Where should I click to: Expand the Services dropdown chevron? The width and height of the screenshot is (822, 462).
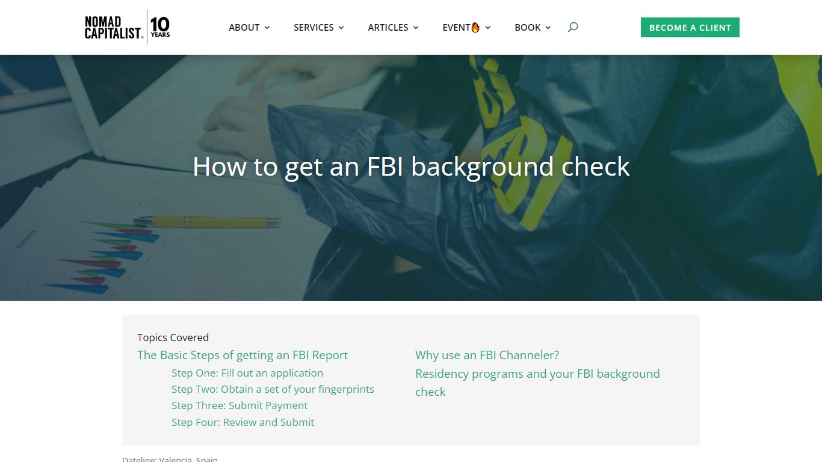pyautogui.click(x=341, y=28)
